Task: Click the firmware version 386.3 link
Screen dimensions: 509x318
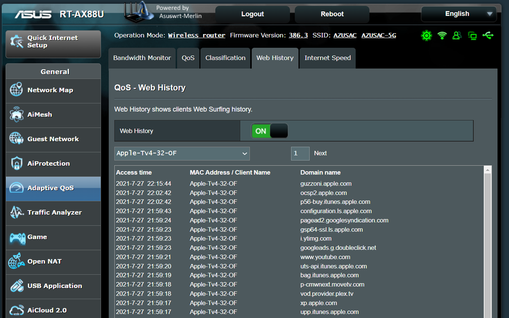Action: point(298,35)
